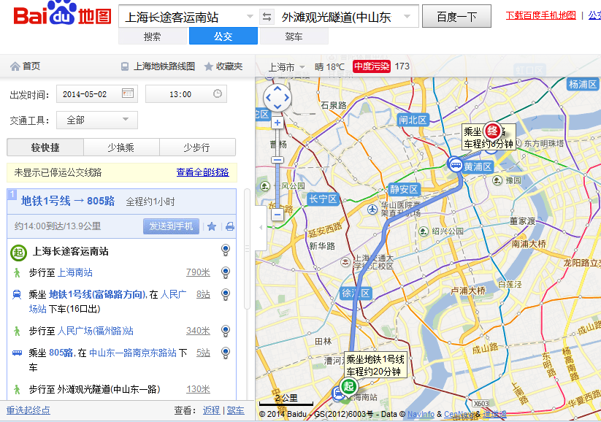Click the map pin icon for the 790米 walking step

tap(226, 272)
